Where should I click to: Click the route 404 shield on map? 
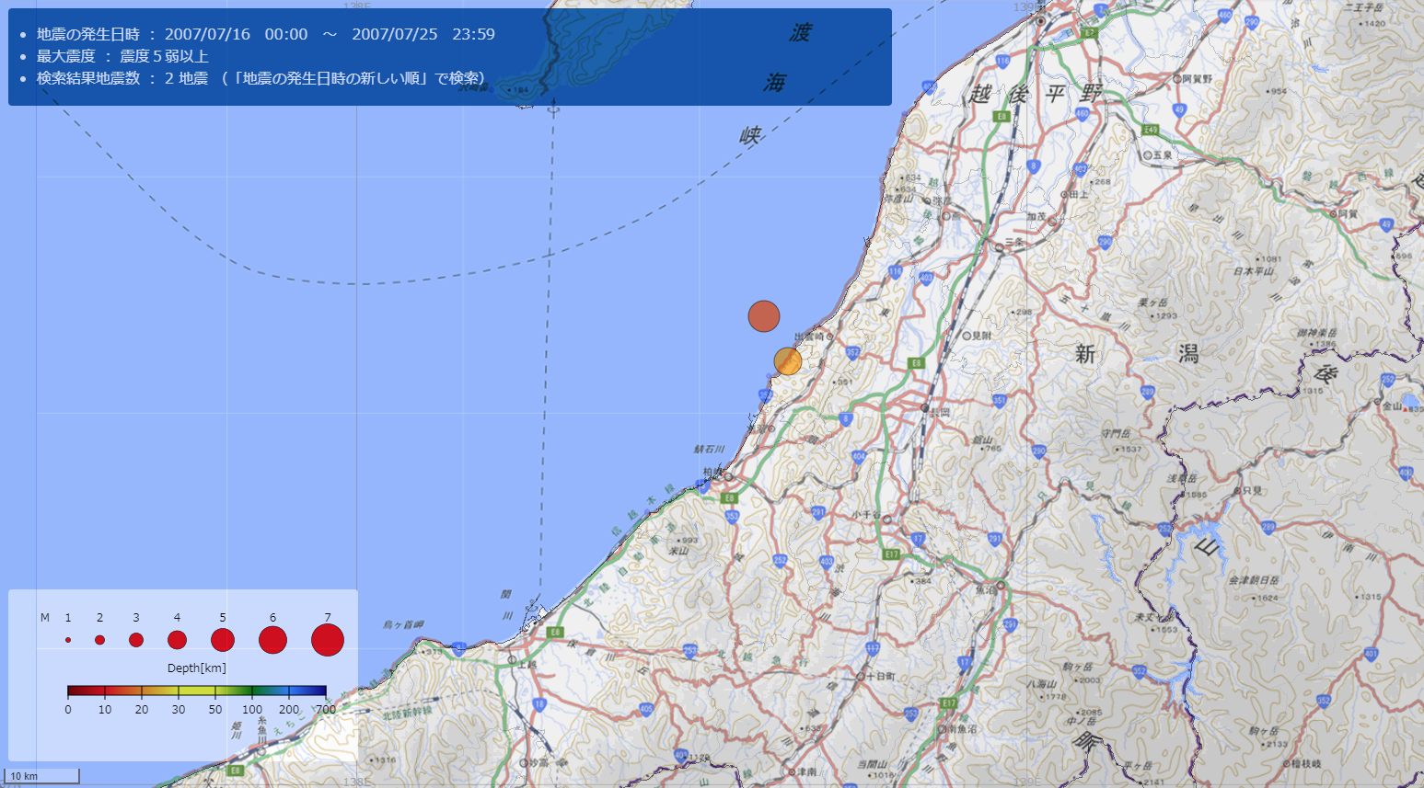coord(858,456)
